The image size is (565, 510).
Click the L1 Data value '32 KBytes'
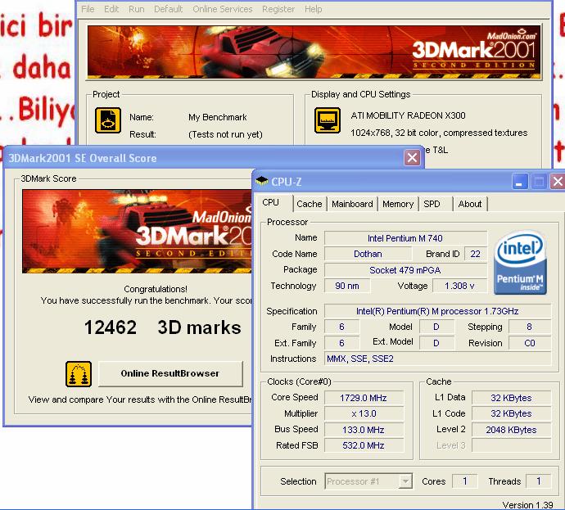pos(511,398)
